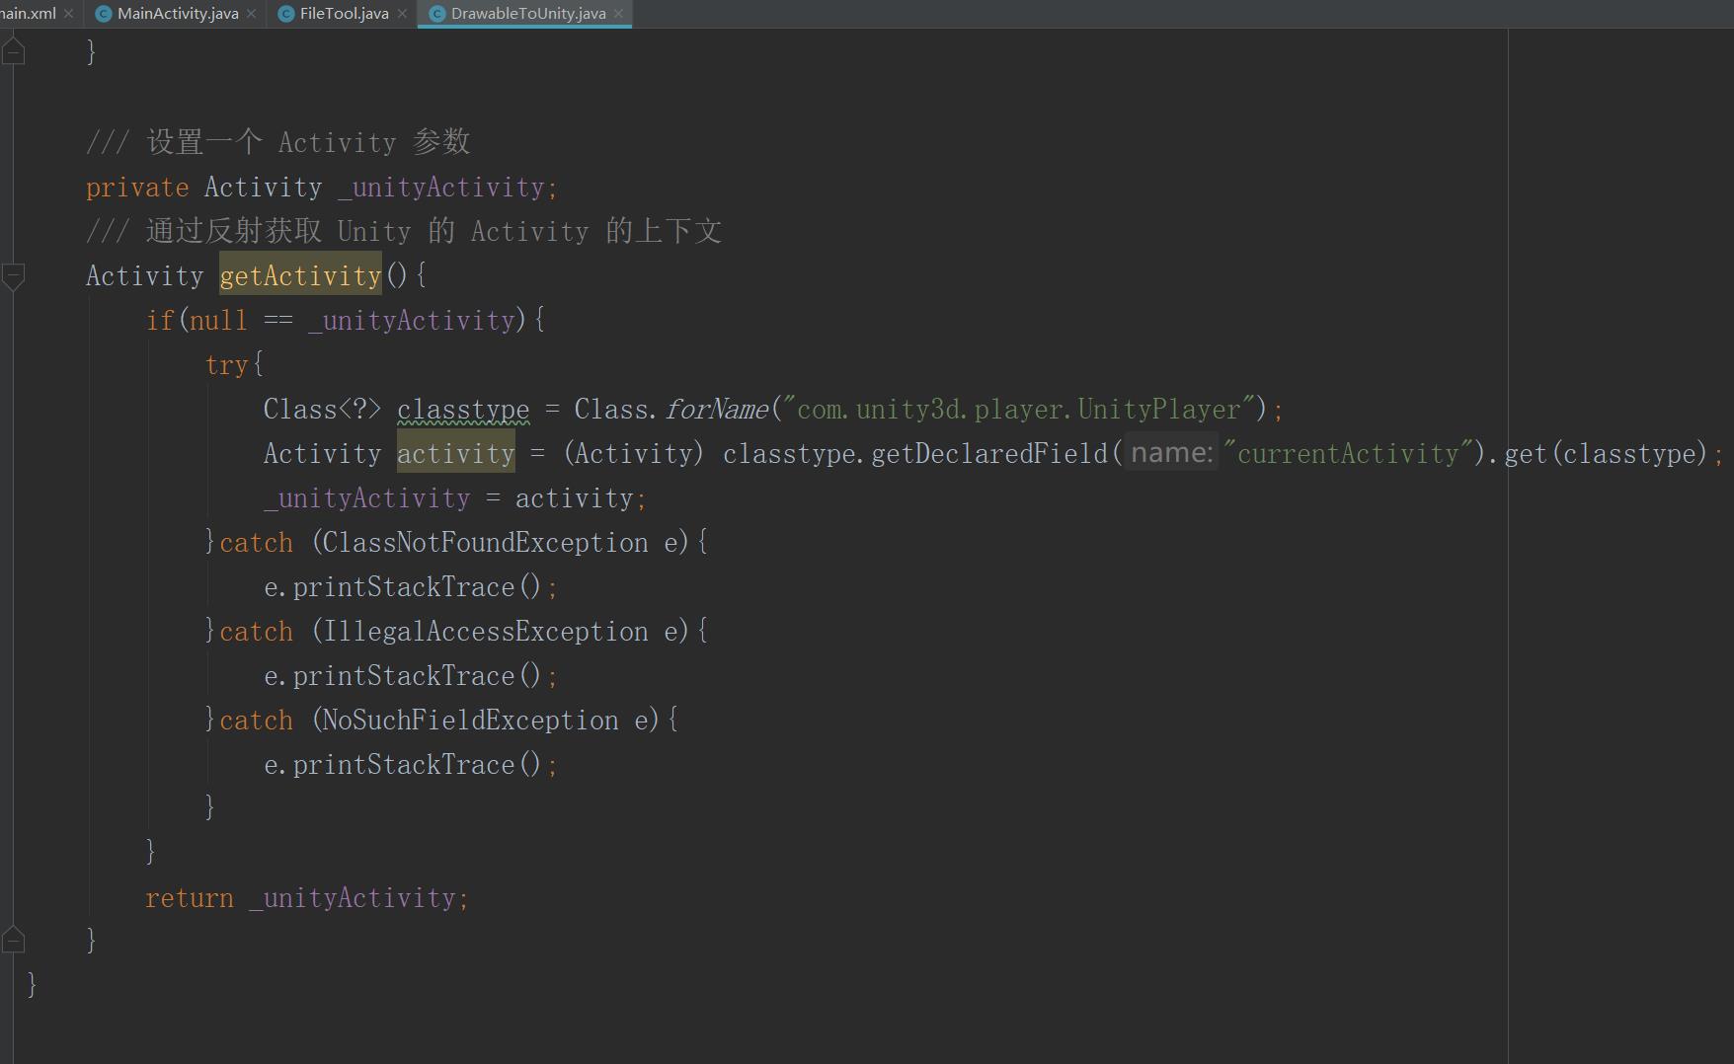
Task: Collapse the getActivity method via gutter fold arrow
Action: tap(14, 277)
